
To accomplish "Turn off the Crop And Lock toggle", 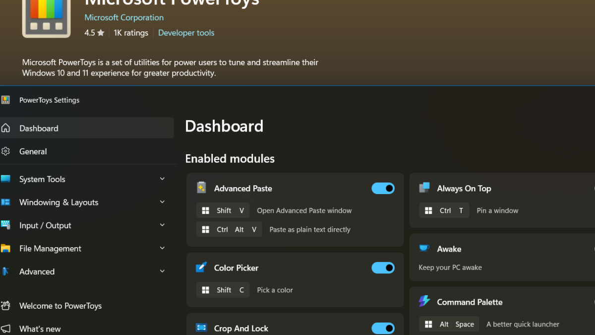I will coord(383,328).
